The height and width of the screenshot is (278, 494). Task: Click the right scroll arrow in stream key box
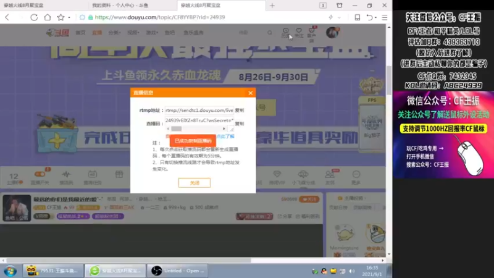pyautogui.click(x=224, y=128)
